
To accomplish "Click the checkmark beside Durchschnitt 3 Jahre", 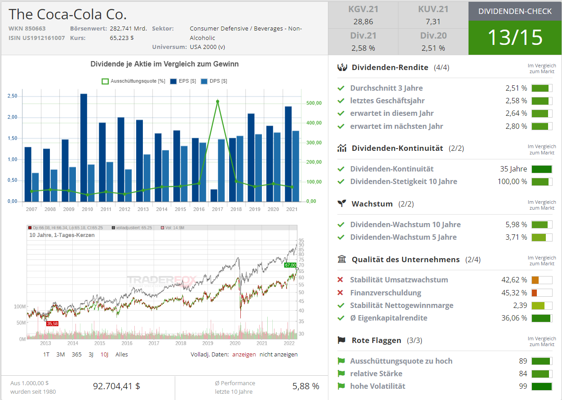I will [341, 88].
